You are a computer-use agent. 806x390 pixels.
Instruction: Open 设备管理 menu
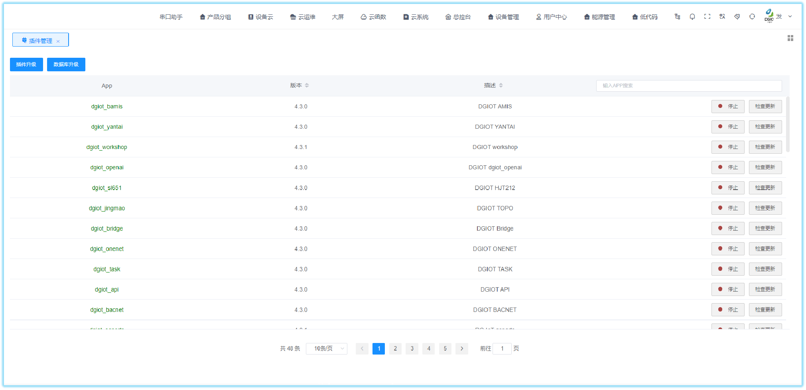click(503, 17)
